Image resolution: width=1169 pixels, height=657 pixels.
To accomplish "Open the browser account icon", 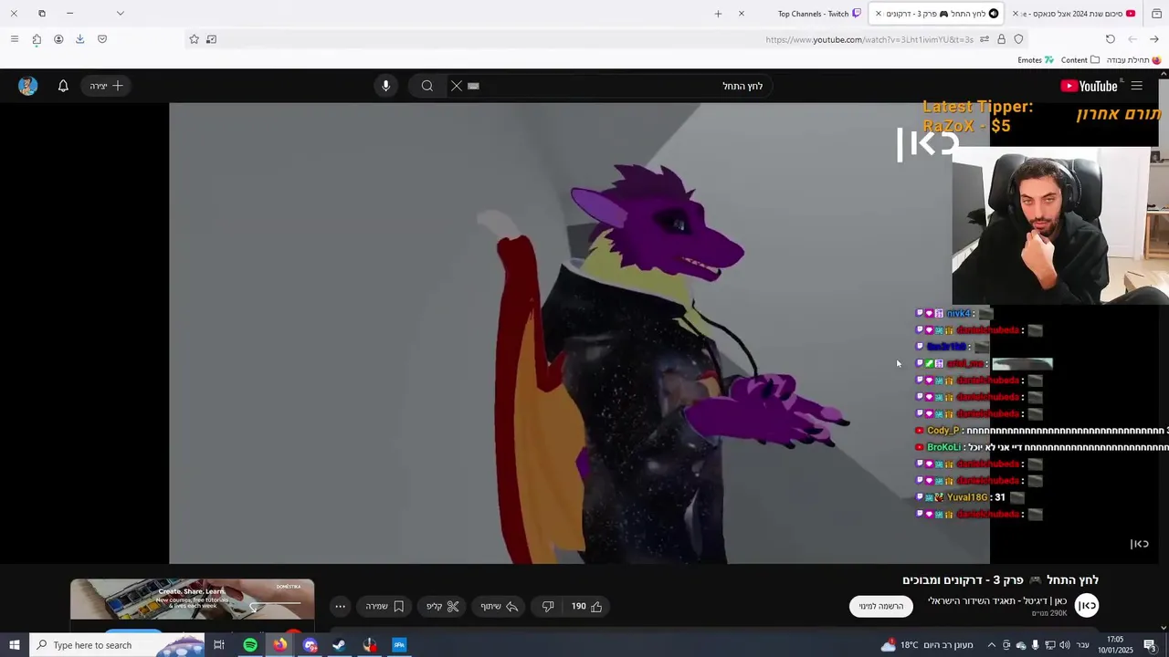I will pyautogui.click(x=58, y=39).
